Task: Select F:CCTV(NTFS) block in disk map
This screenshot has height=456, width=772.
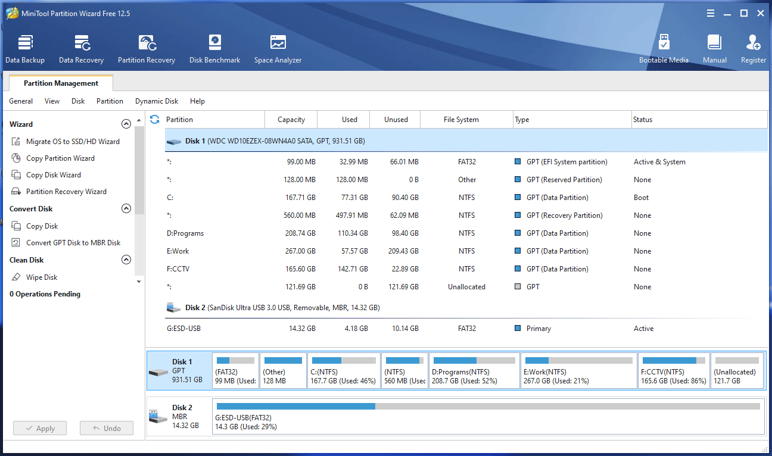Action: 674,371
